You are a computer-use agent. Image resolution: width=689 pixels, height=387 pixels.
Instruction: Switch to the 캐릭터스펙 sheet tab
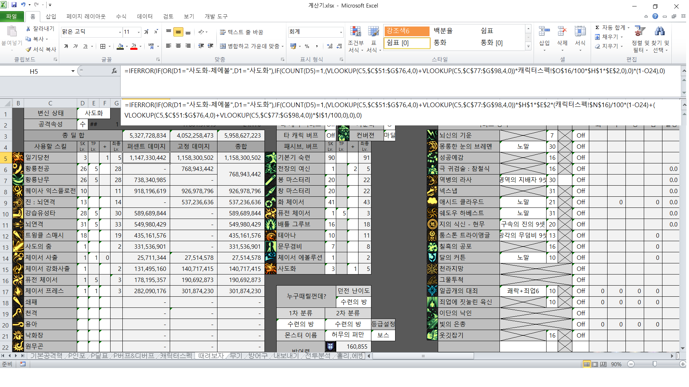pyautogui.click(x=176, y=355)
